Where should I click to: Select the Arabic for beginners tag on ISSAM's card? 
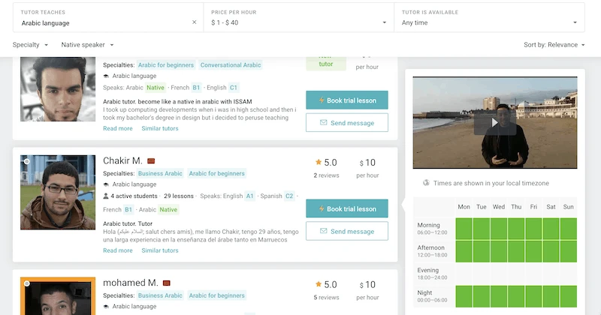pos(166,65)
